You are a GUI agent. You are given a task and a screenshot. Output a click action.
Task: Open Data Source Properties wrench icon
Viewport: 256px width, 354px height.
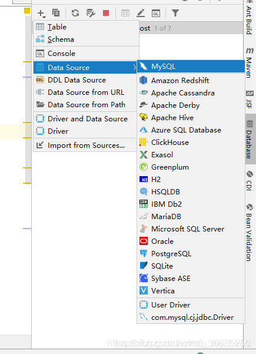(91, 13)
